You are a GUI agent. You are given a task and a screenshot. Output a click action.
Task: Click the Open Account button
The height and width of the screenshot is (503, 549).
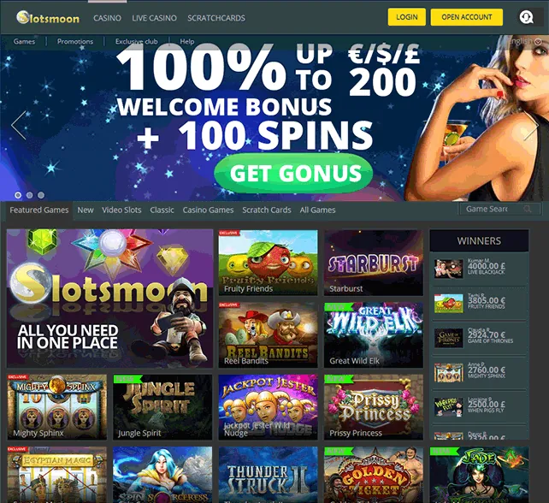[466, 17]
